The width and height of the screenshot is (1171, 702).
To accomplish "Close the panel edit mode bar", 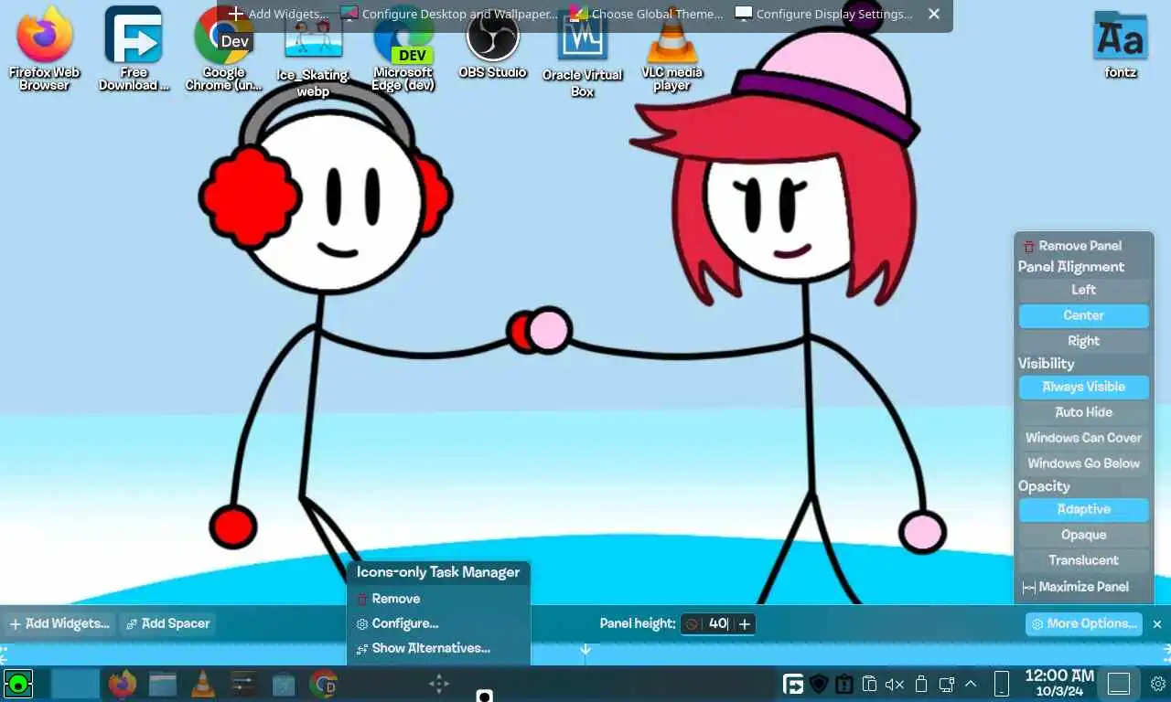I will pos(1157,623).
